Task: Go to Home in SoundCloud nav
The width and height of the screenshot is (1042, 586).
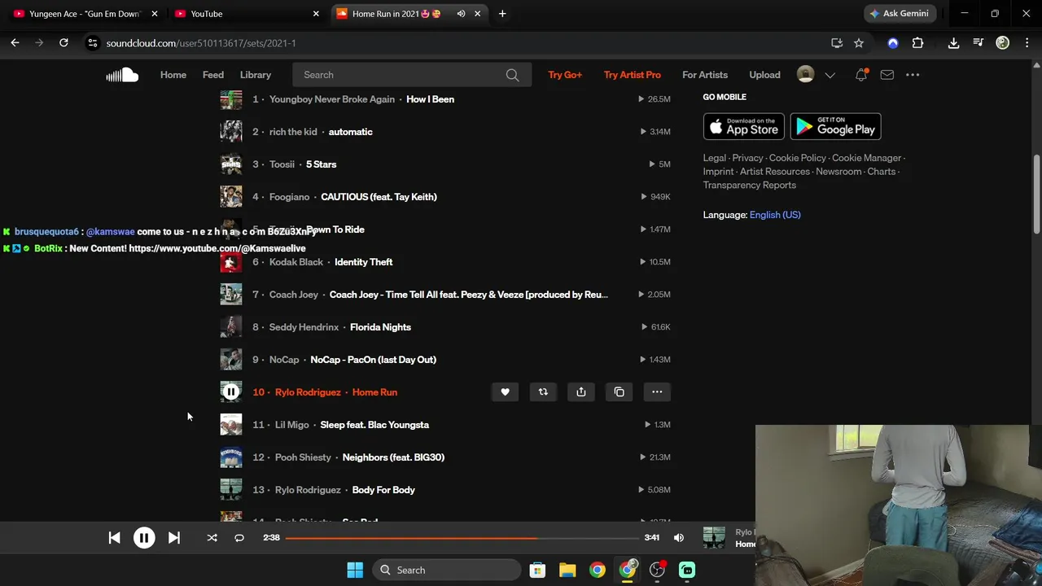Action: 173,75
